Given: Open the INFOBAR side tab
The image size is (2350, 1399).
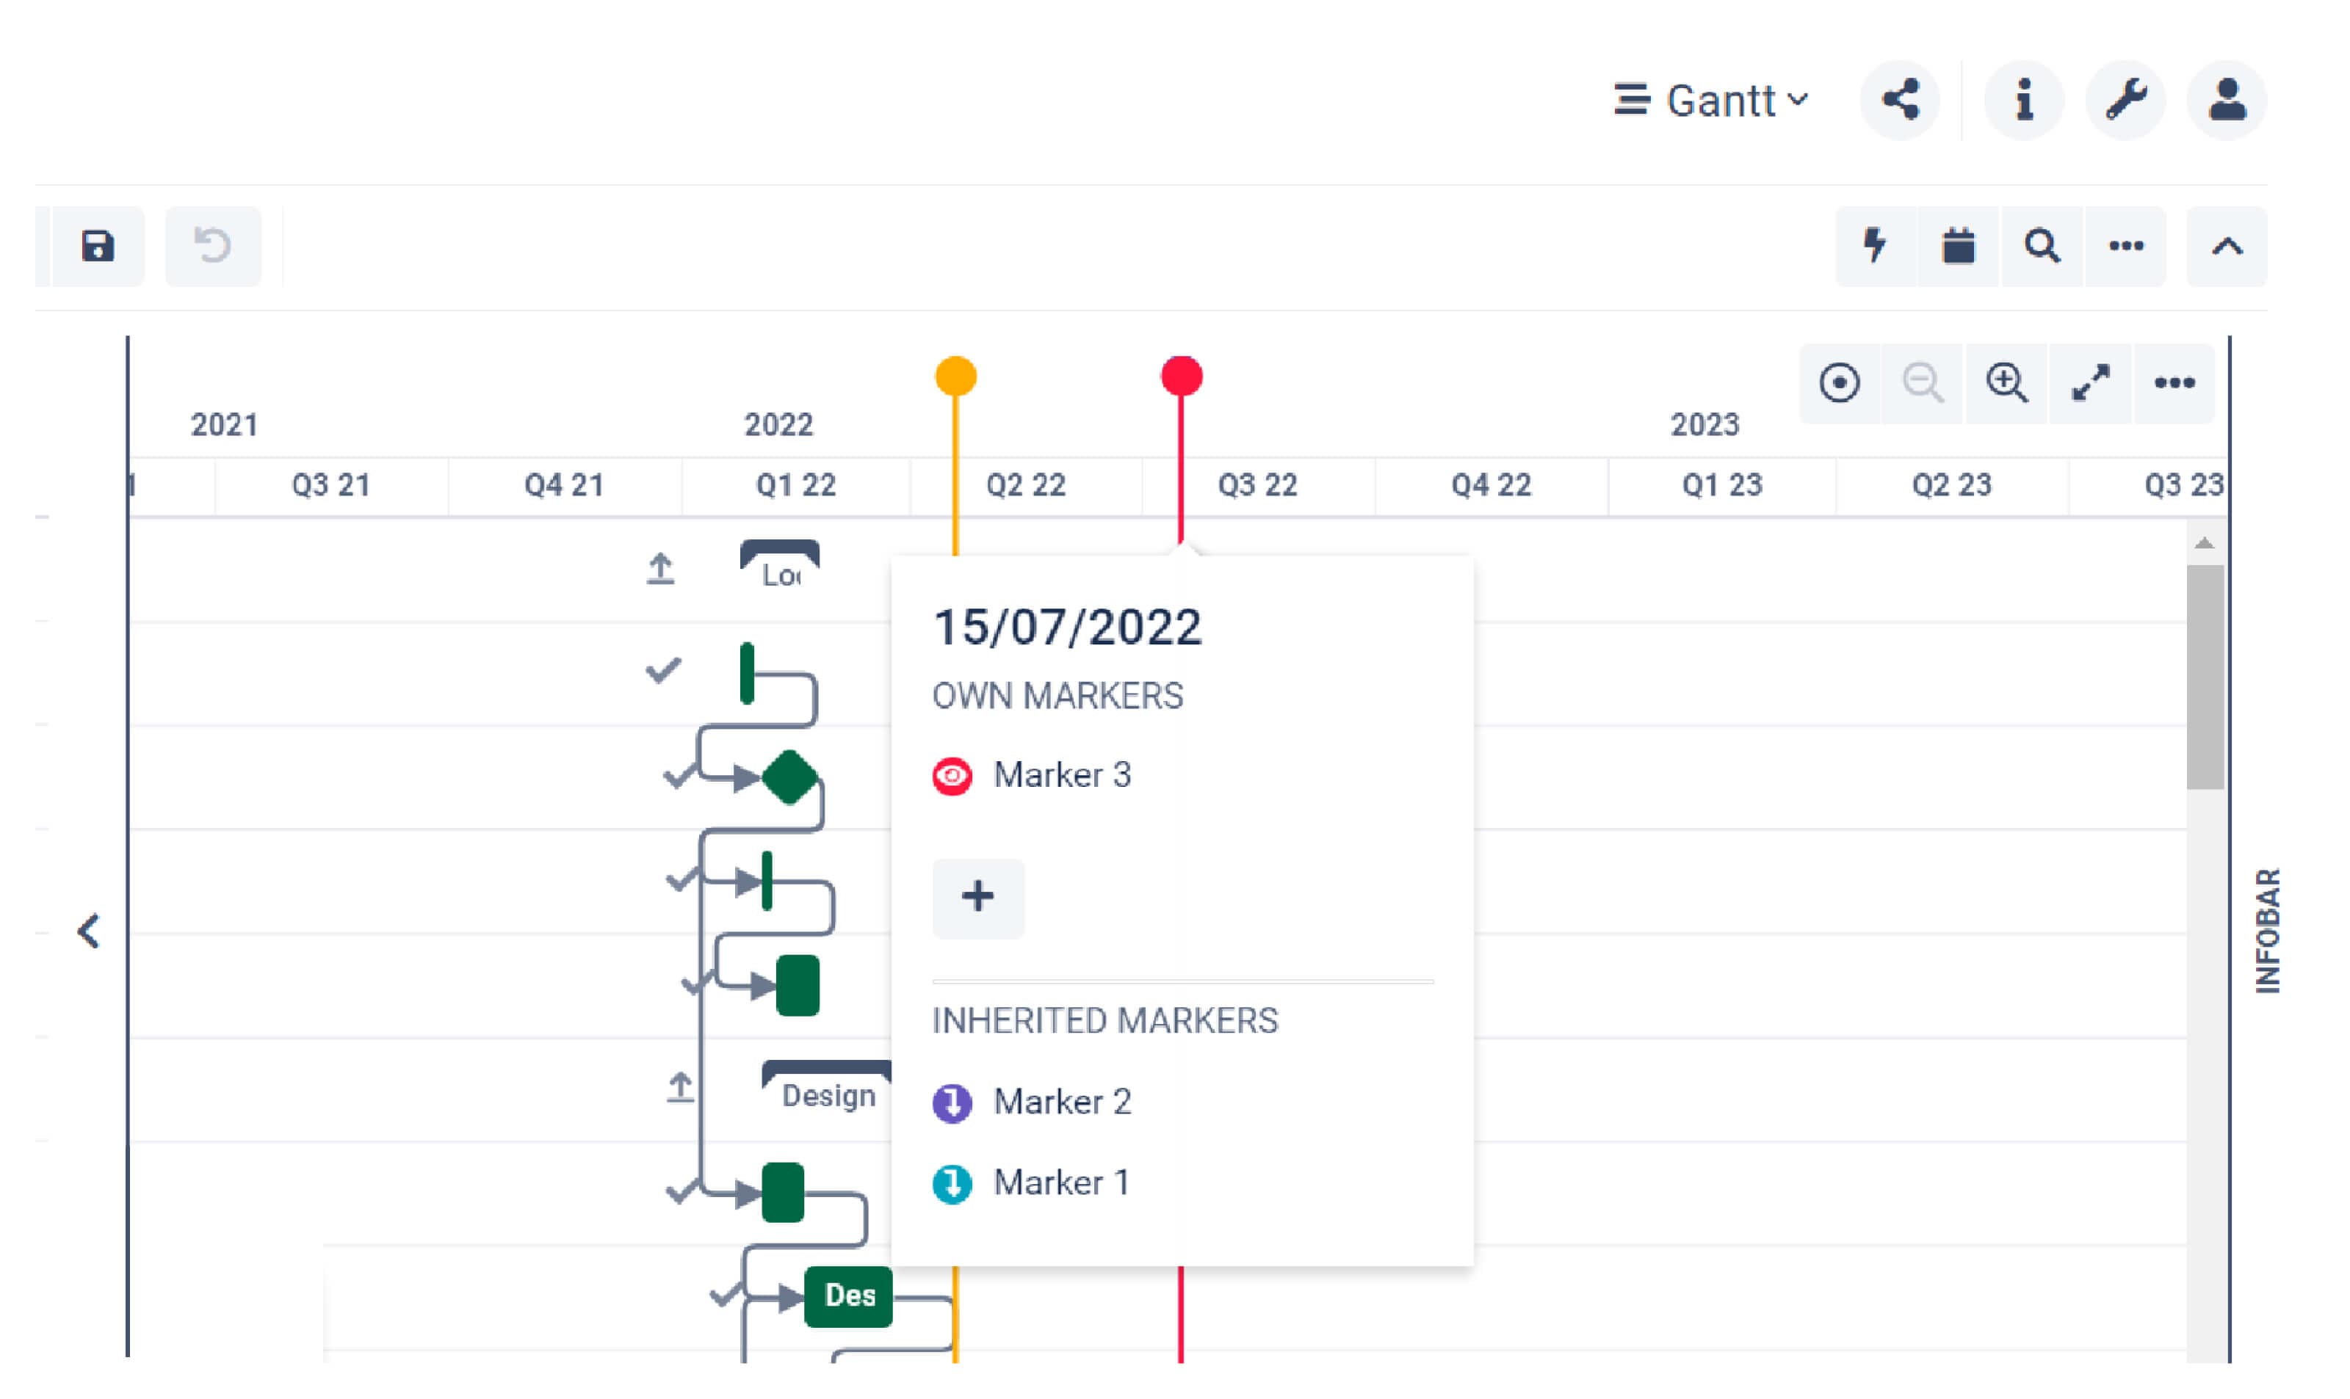Looking at the screenshot, I should click(x=2268, y=931).
